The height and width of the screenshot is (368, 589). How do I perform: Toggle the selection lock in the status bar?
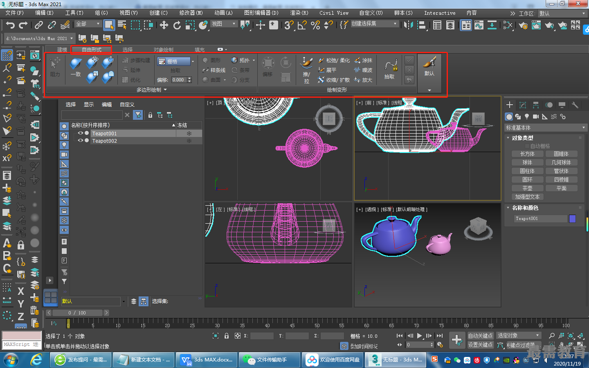(x=227, y=336)
